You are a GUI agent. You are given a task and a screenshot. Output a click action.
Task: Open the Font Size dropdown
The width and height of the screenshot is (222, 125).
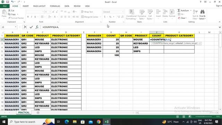pyautogui.click(x=50, y=12)
